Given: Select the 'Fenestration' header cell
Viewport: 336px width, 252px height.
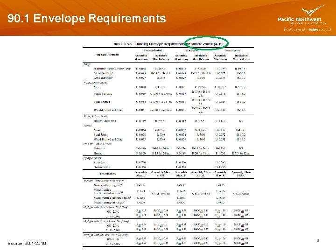Looking at the screenshot, I should pos(108,174).
